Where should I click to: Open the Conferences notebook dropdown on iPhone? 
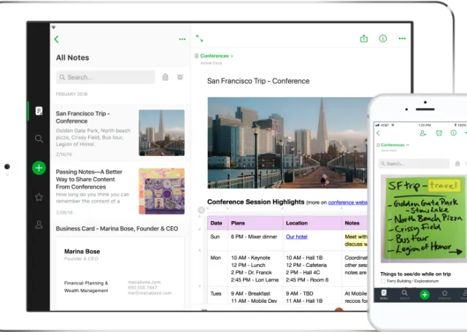pyautogui.click(x=395, y=145)
